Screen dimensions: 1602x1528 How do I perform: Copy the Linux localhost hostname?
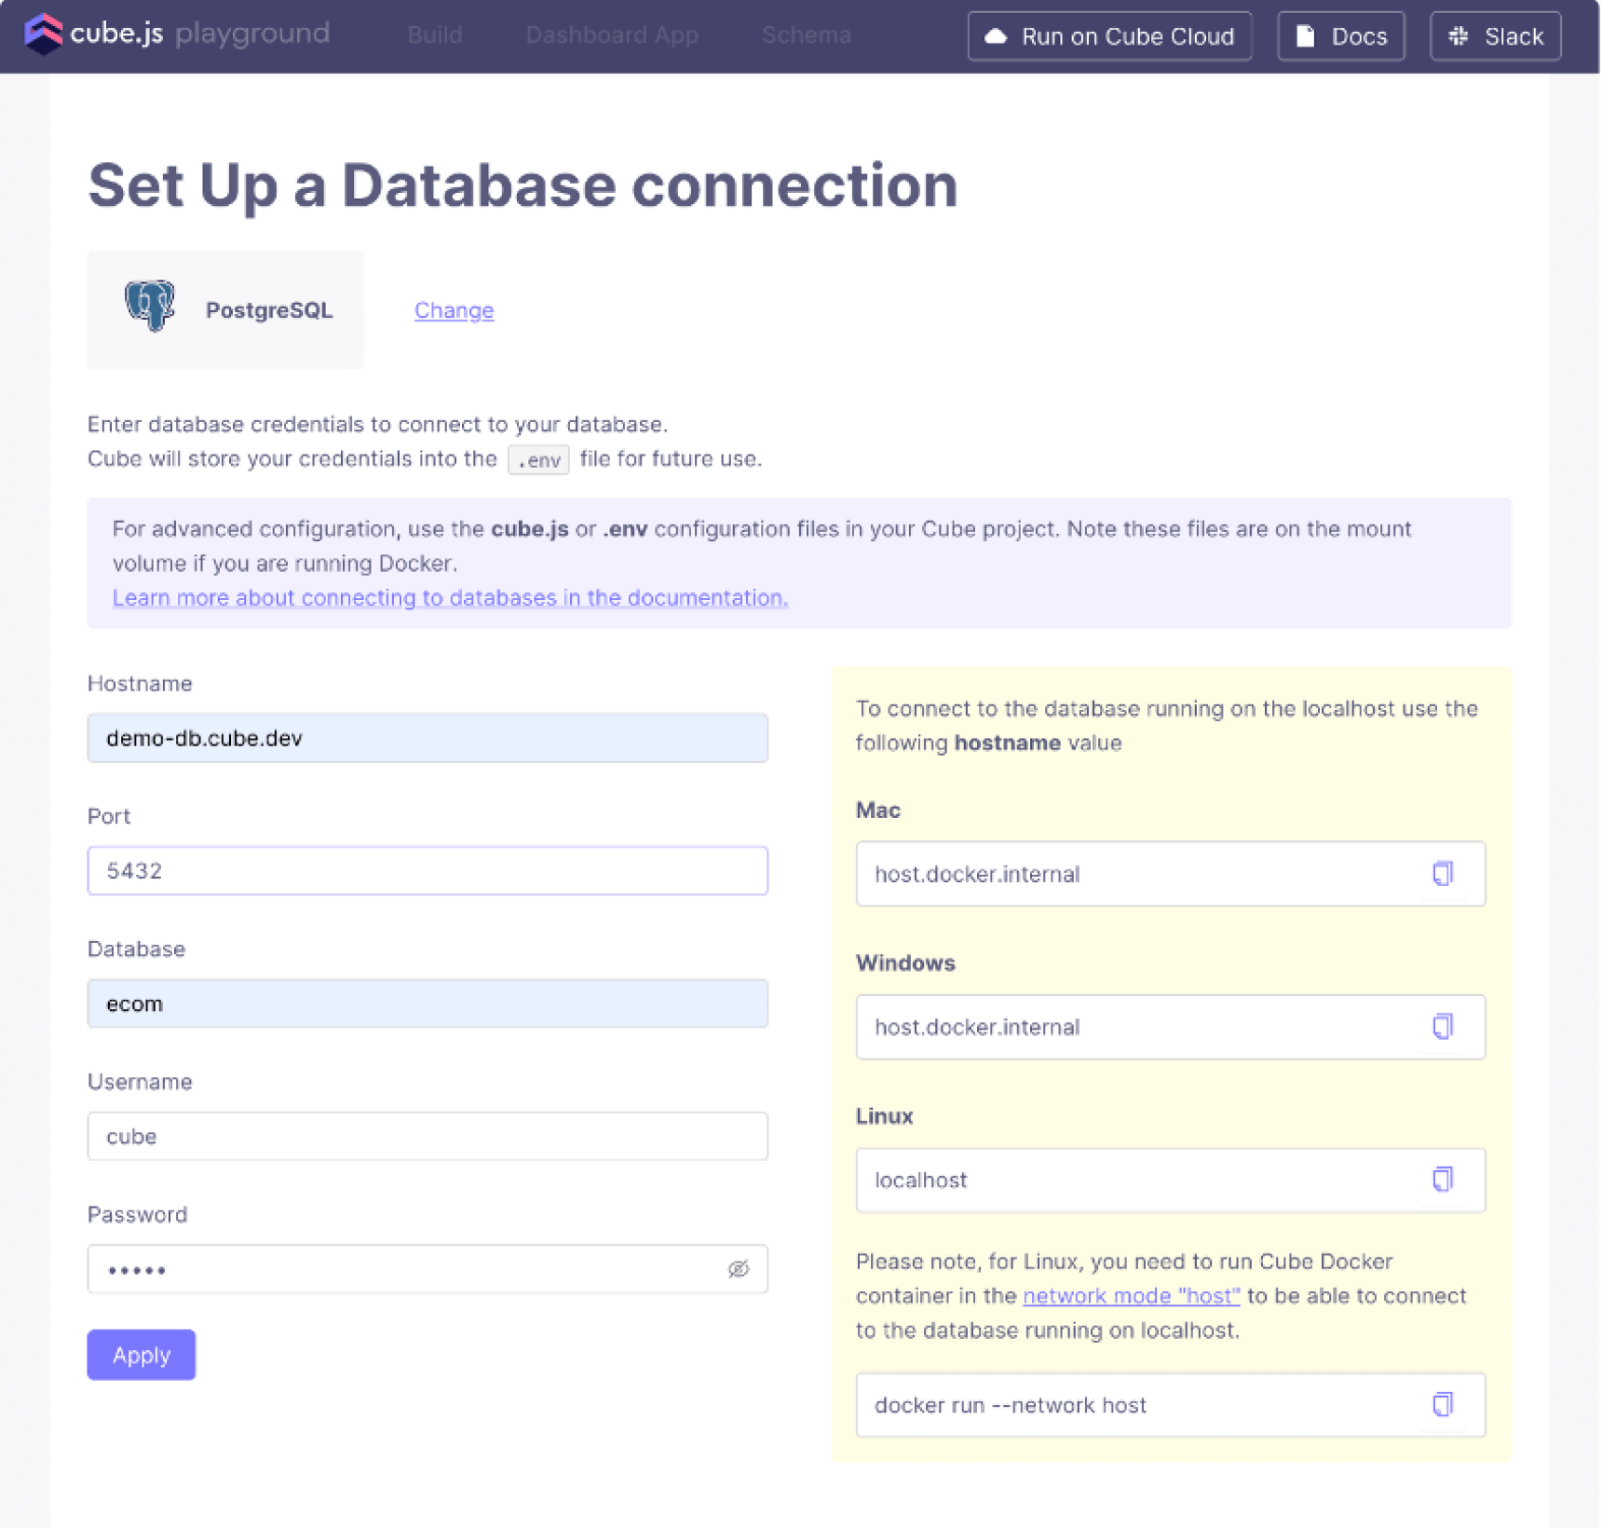point(1444,1180)
